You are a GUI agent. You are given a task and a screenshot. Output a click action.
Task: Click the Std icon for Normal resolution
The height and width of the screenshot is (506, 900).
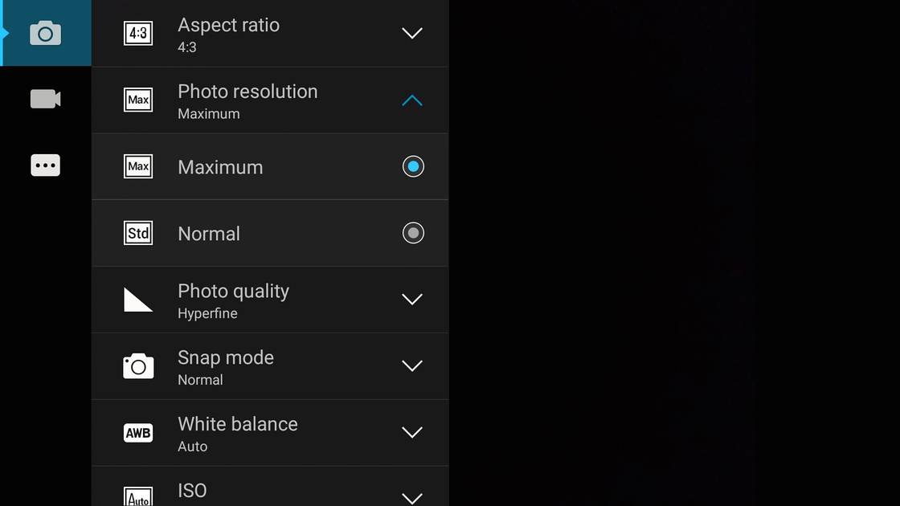138,233
